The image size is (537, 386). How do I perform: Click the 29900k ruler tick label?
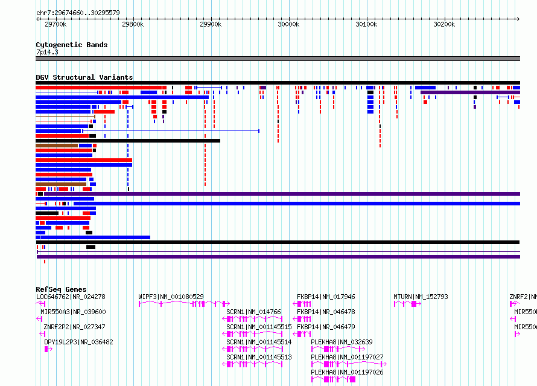211,24
